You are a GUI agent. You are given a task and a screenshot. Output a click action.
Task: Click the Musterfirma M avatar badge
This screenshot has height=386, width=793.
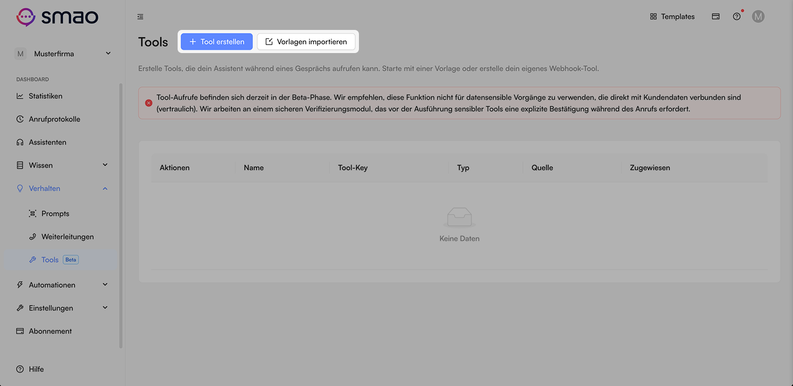20,54
